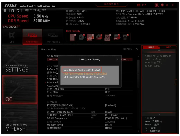Switch to the HELP tab
The image size is (180, 136).
pyautogui.click(x=151, y=48)
